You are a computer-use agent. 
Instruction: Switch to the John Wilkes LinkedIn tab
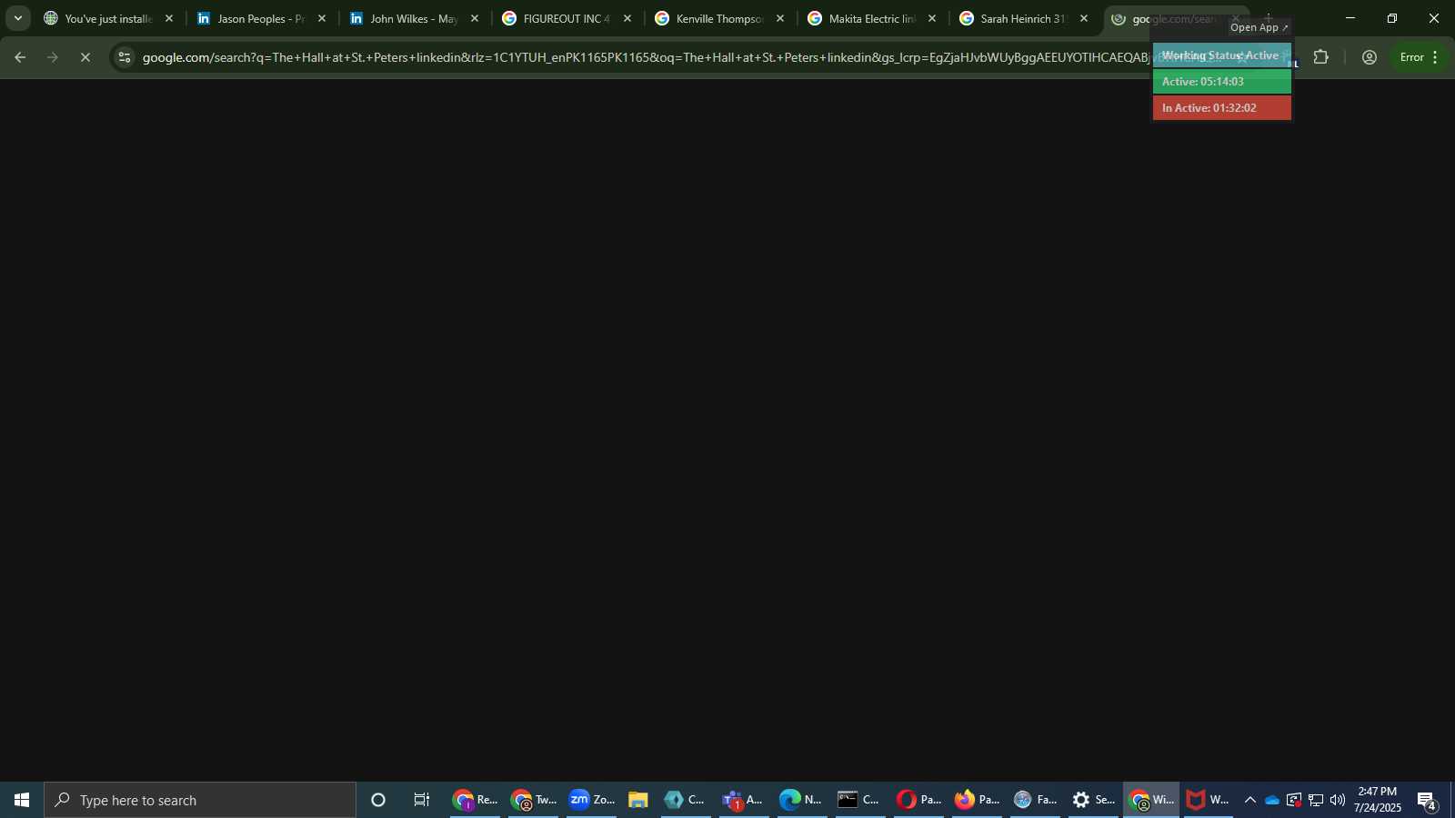point(404,18)
